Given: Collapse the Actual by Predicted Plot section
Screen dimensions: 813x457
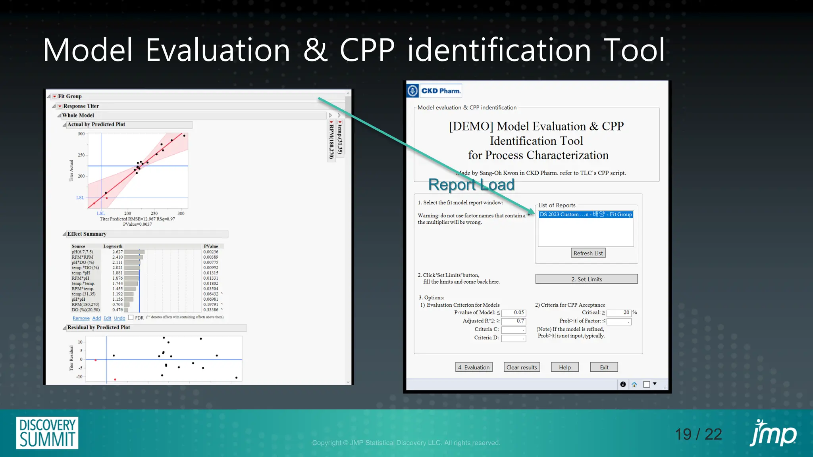Looking at the screenshot, I should (64, 125).
